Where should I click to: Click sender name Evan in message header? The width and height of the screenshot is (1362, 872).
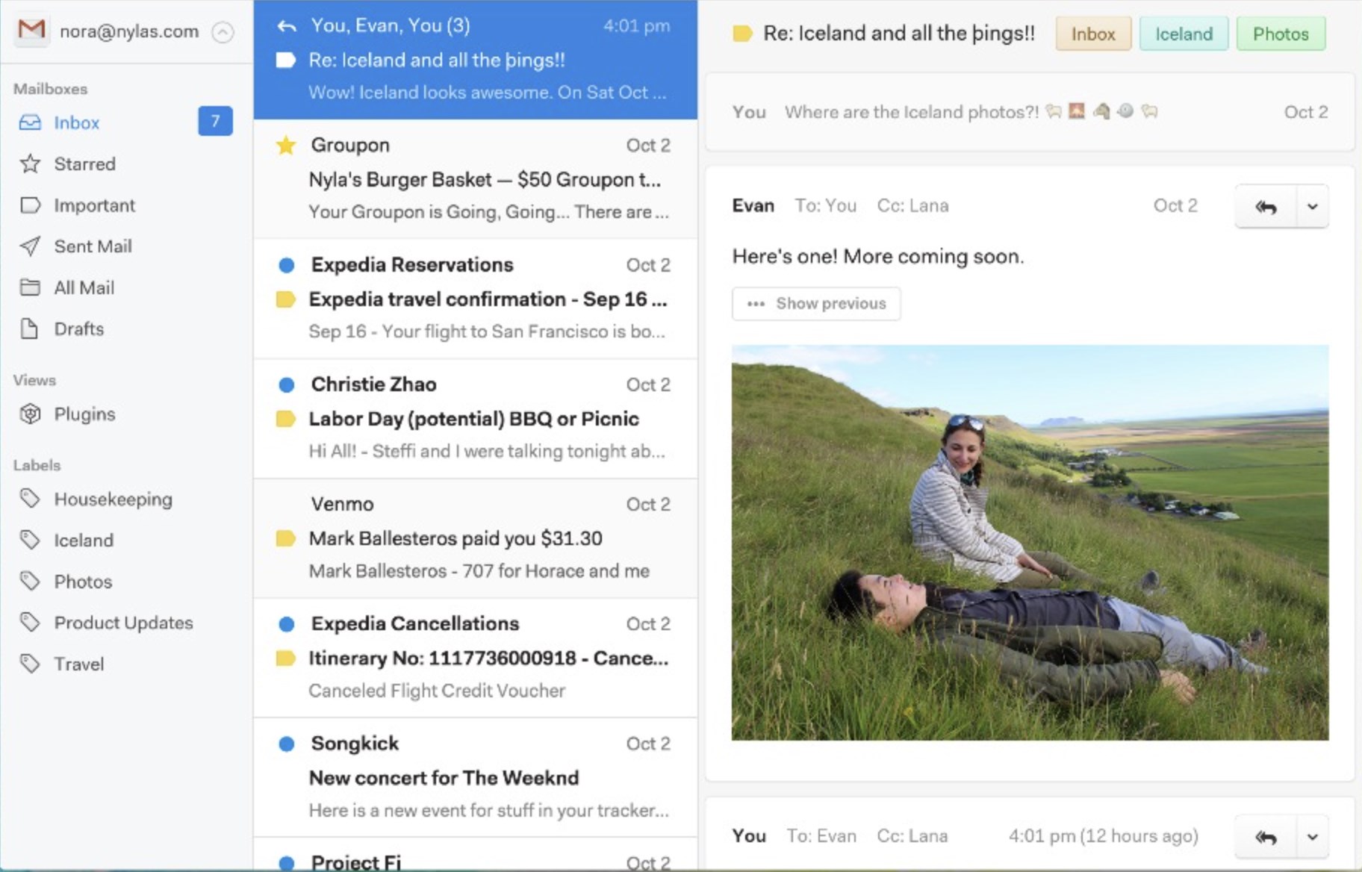pos(753,205)
